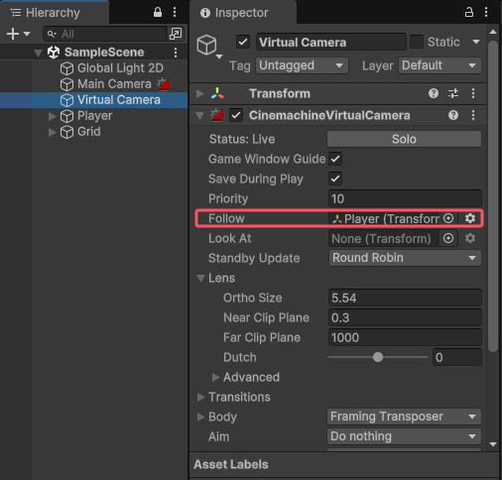This screenshot has height=480, width=502.
Task: Open the create-object dropdown arrow beside plus
Action: pyautogui.click(x=27, y=34)
